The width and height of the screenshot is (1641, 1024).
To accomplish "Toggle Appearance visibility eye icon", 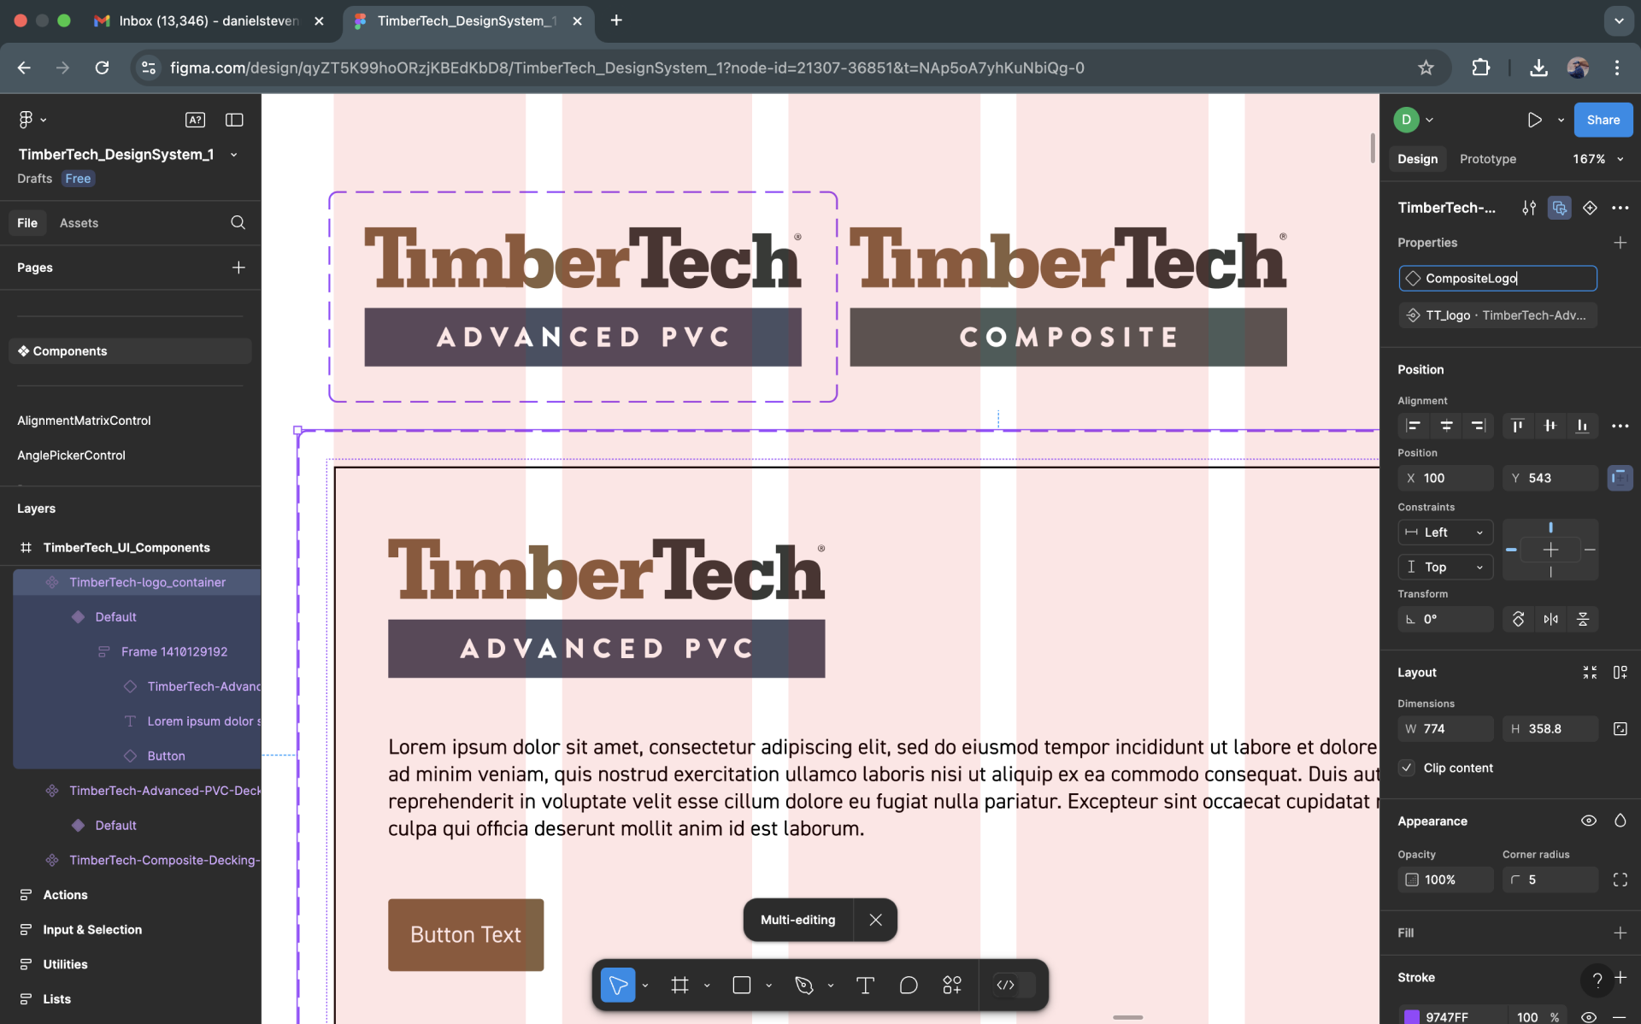I will coord(1589,821).
